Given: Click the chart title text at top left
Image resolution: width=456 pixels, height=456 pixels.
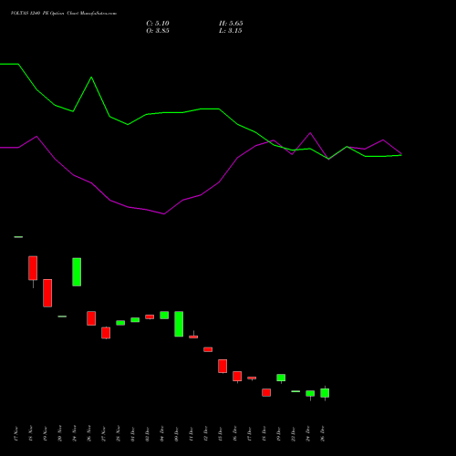Looking at the screenshot, I should (x=64, y=14).
